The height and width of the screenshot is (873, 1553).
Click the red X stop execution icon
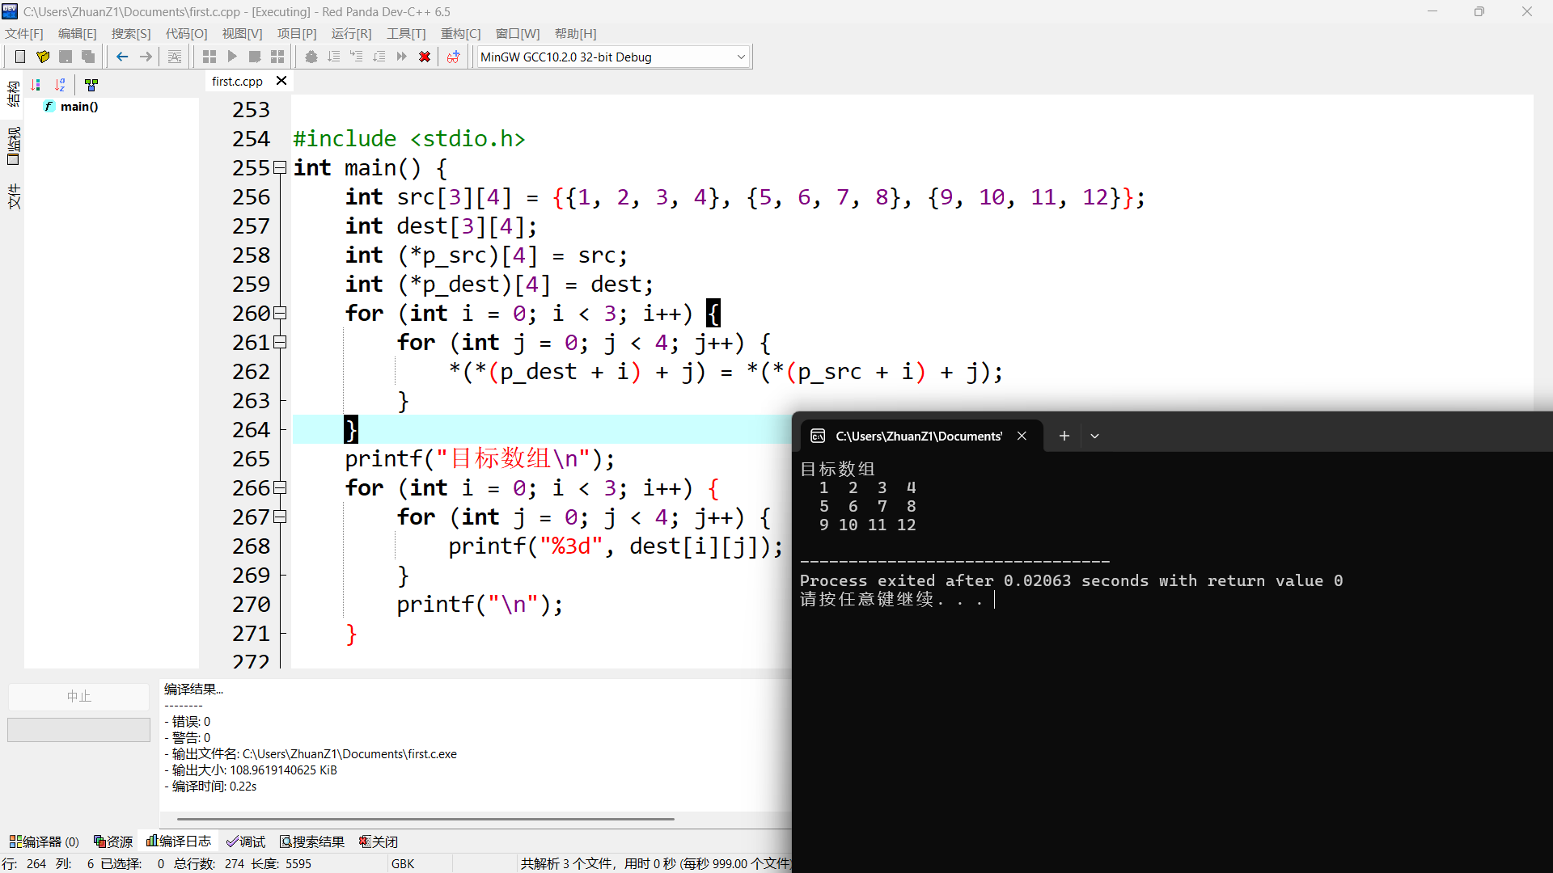pos(424,57)
